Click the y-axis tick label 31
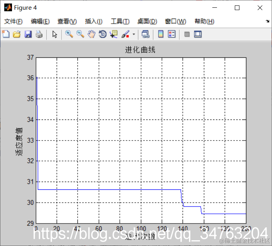Screen dimensions: 272x246 (x=30, y=182)
